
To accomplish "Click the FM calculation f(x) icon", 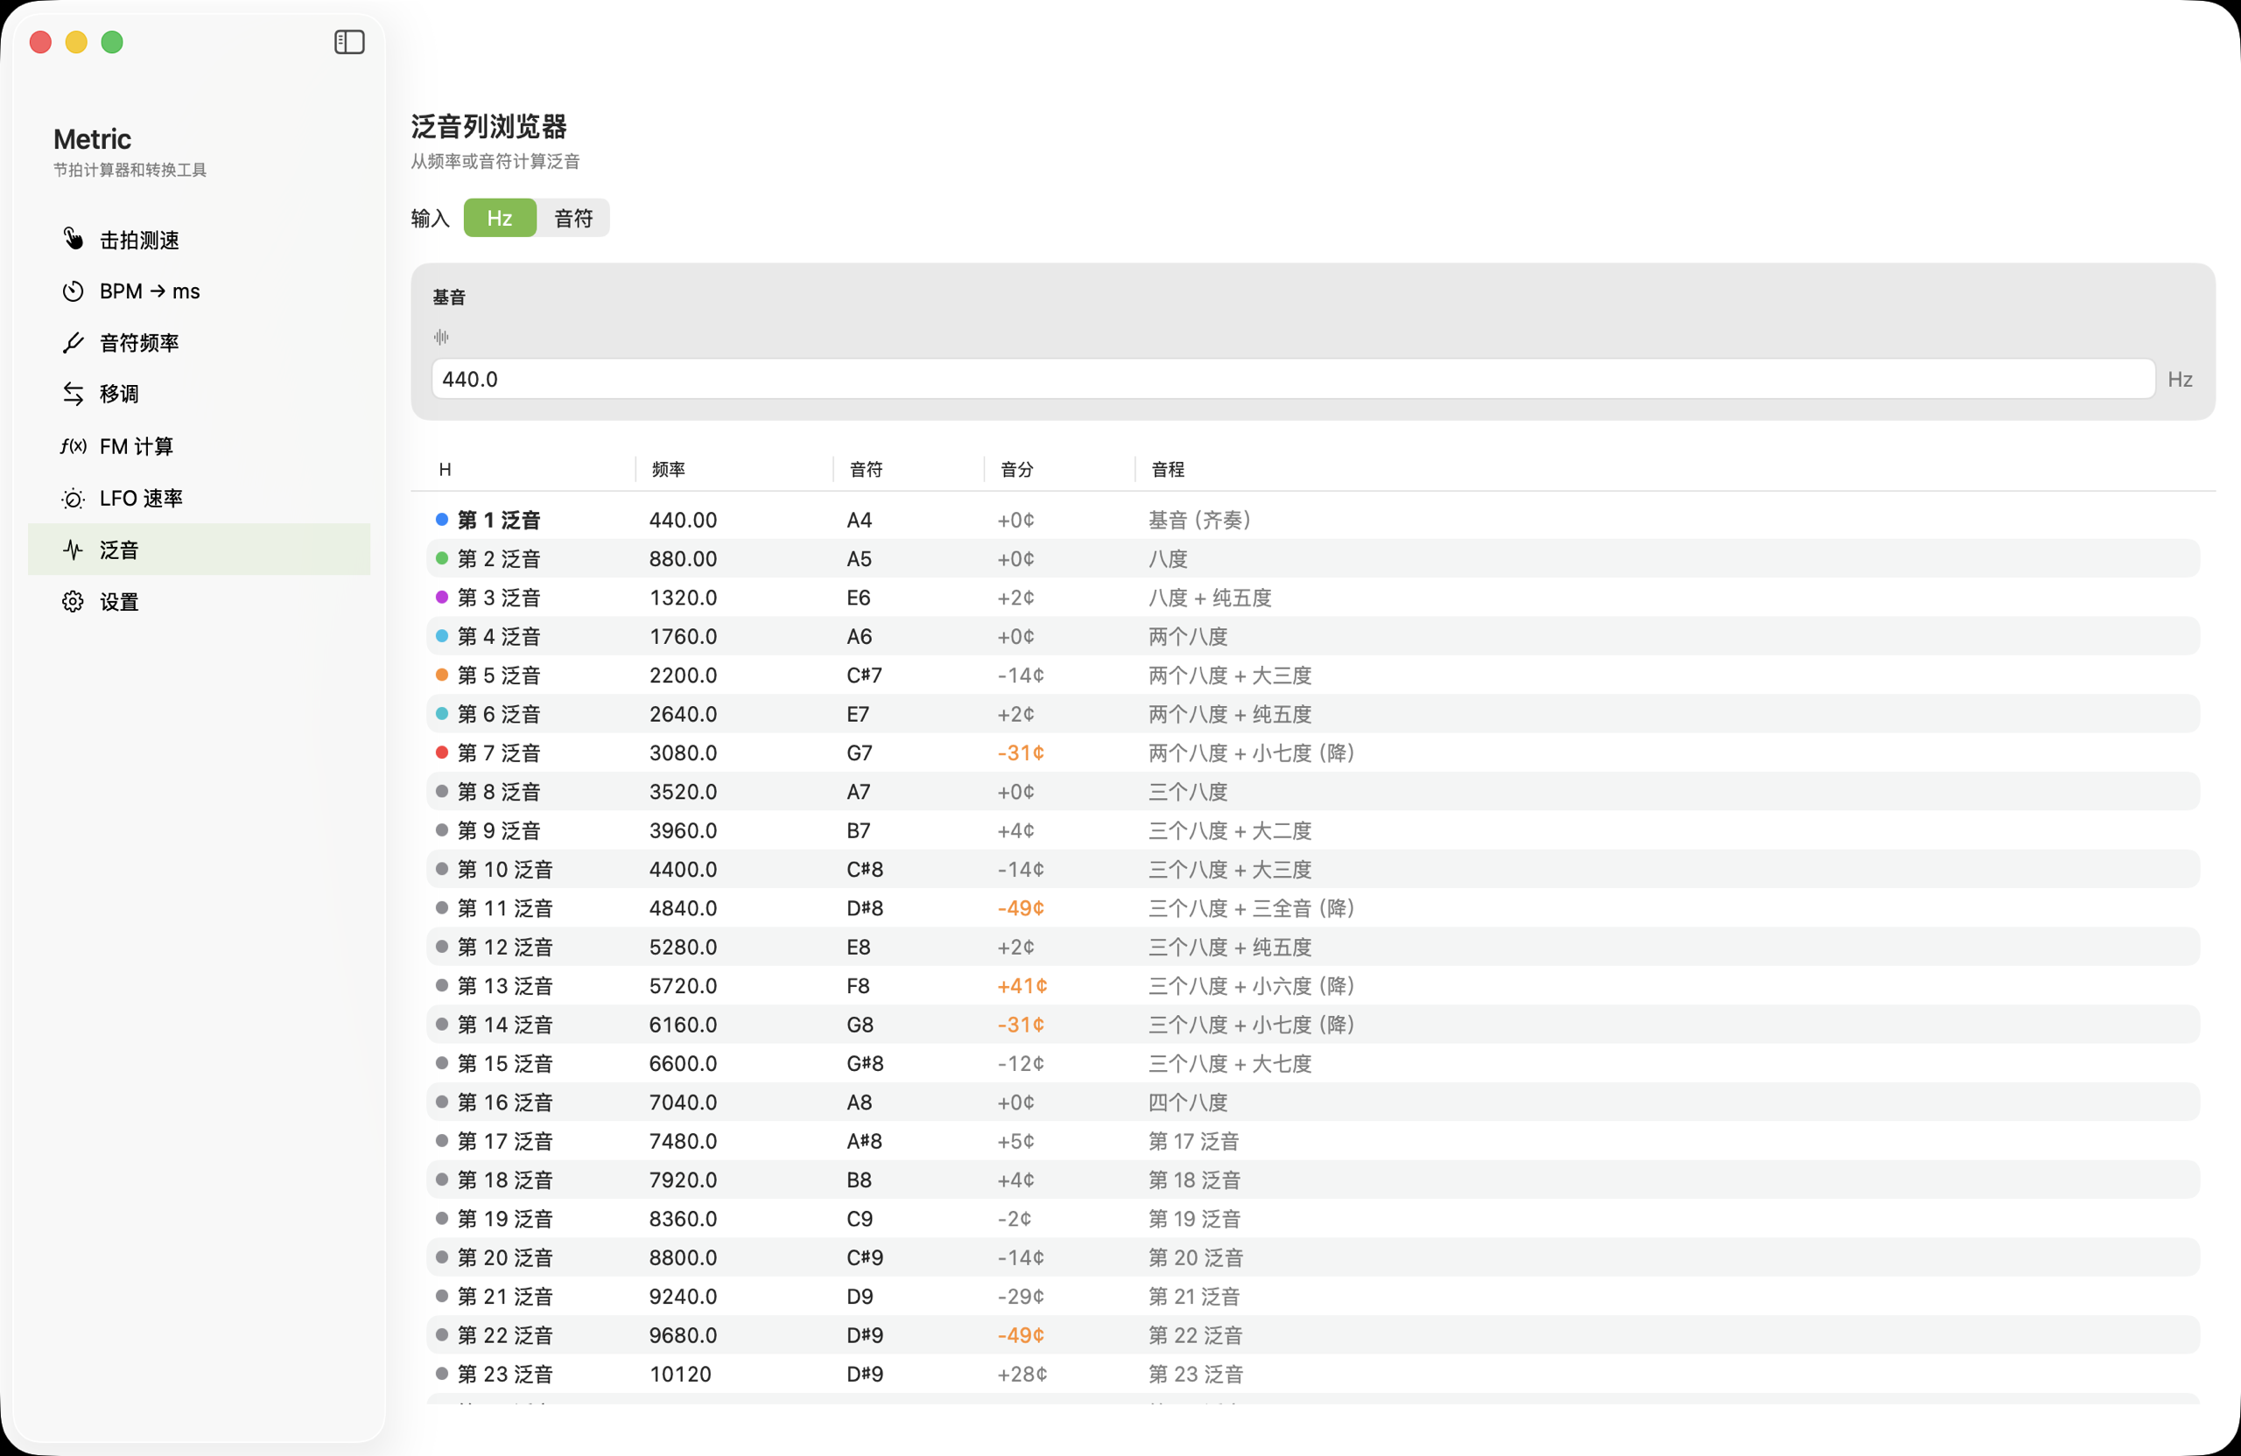I will pyautogui.click(x=73, y=446).
